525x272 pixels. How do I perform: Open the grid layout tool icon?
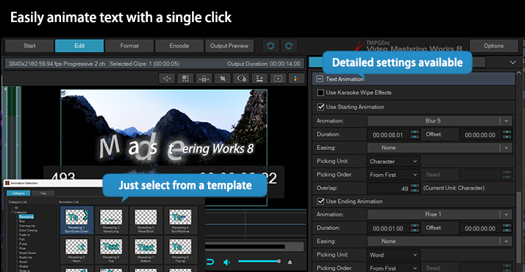(185, 79)
